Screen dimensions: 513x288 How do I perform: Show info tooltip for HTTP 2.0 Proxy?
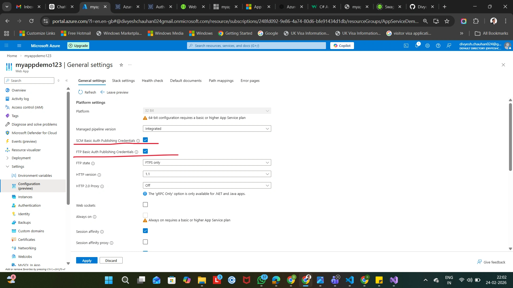pyautogui.click(x=102, y=186)
